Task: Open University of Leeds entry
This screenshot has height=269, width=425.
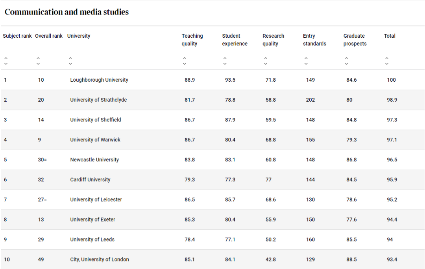Action: [92, 240]
